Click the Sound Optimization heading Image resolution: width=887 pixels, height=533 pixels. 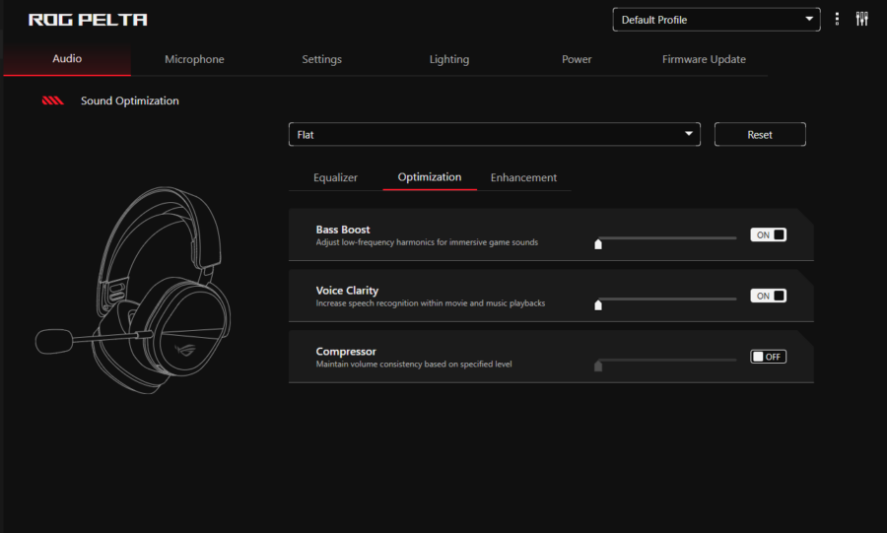point(129,100)
